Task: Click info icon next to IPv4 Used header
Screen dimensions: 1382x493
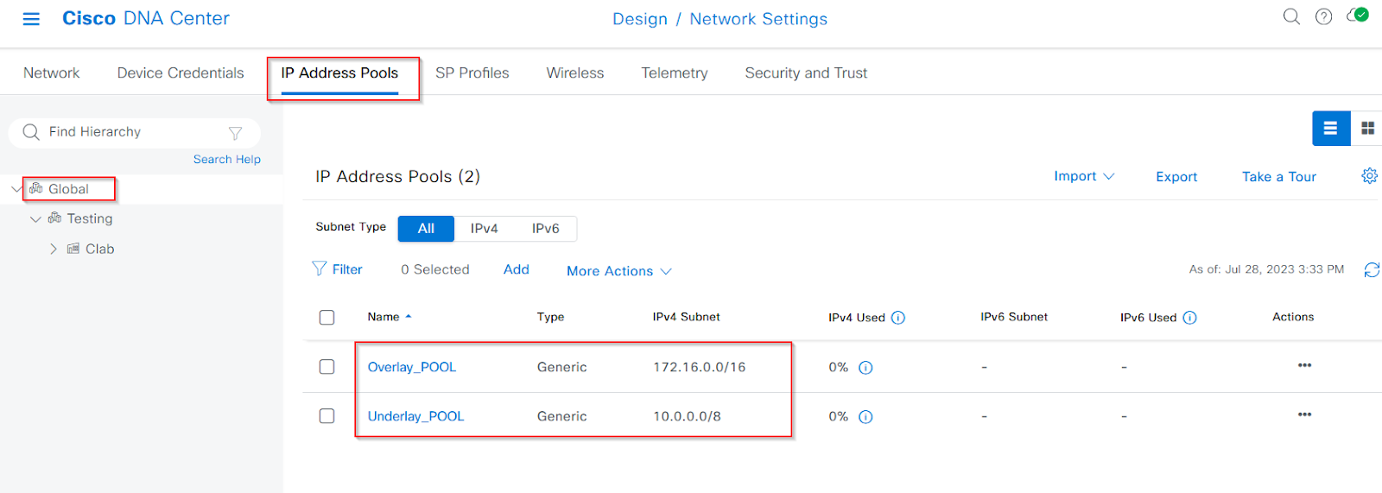Action: coord(898,318)
